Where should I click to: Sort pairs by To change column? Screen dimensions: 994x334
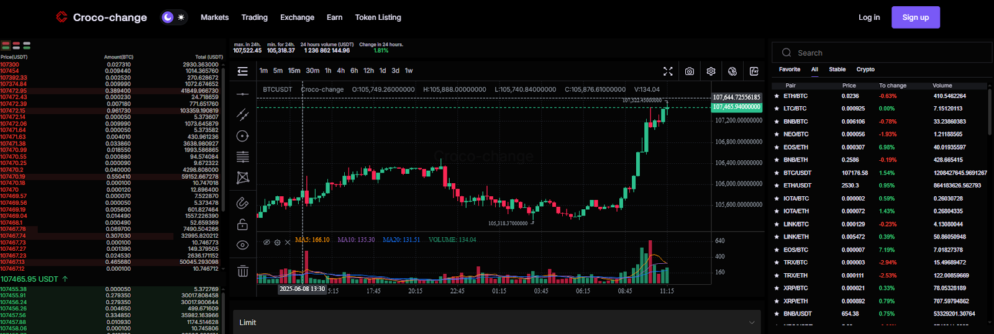[892, 86]
